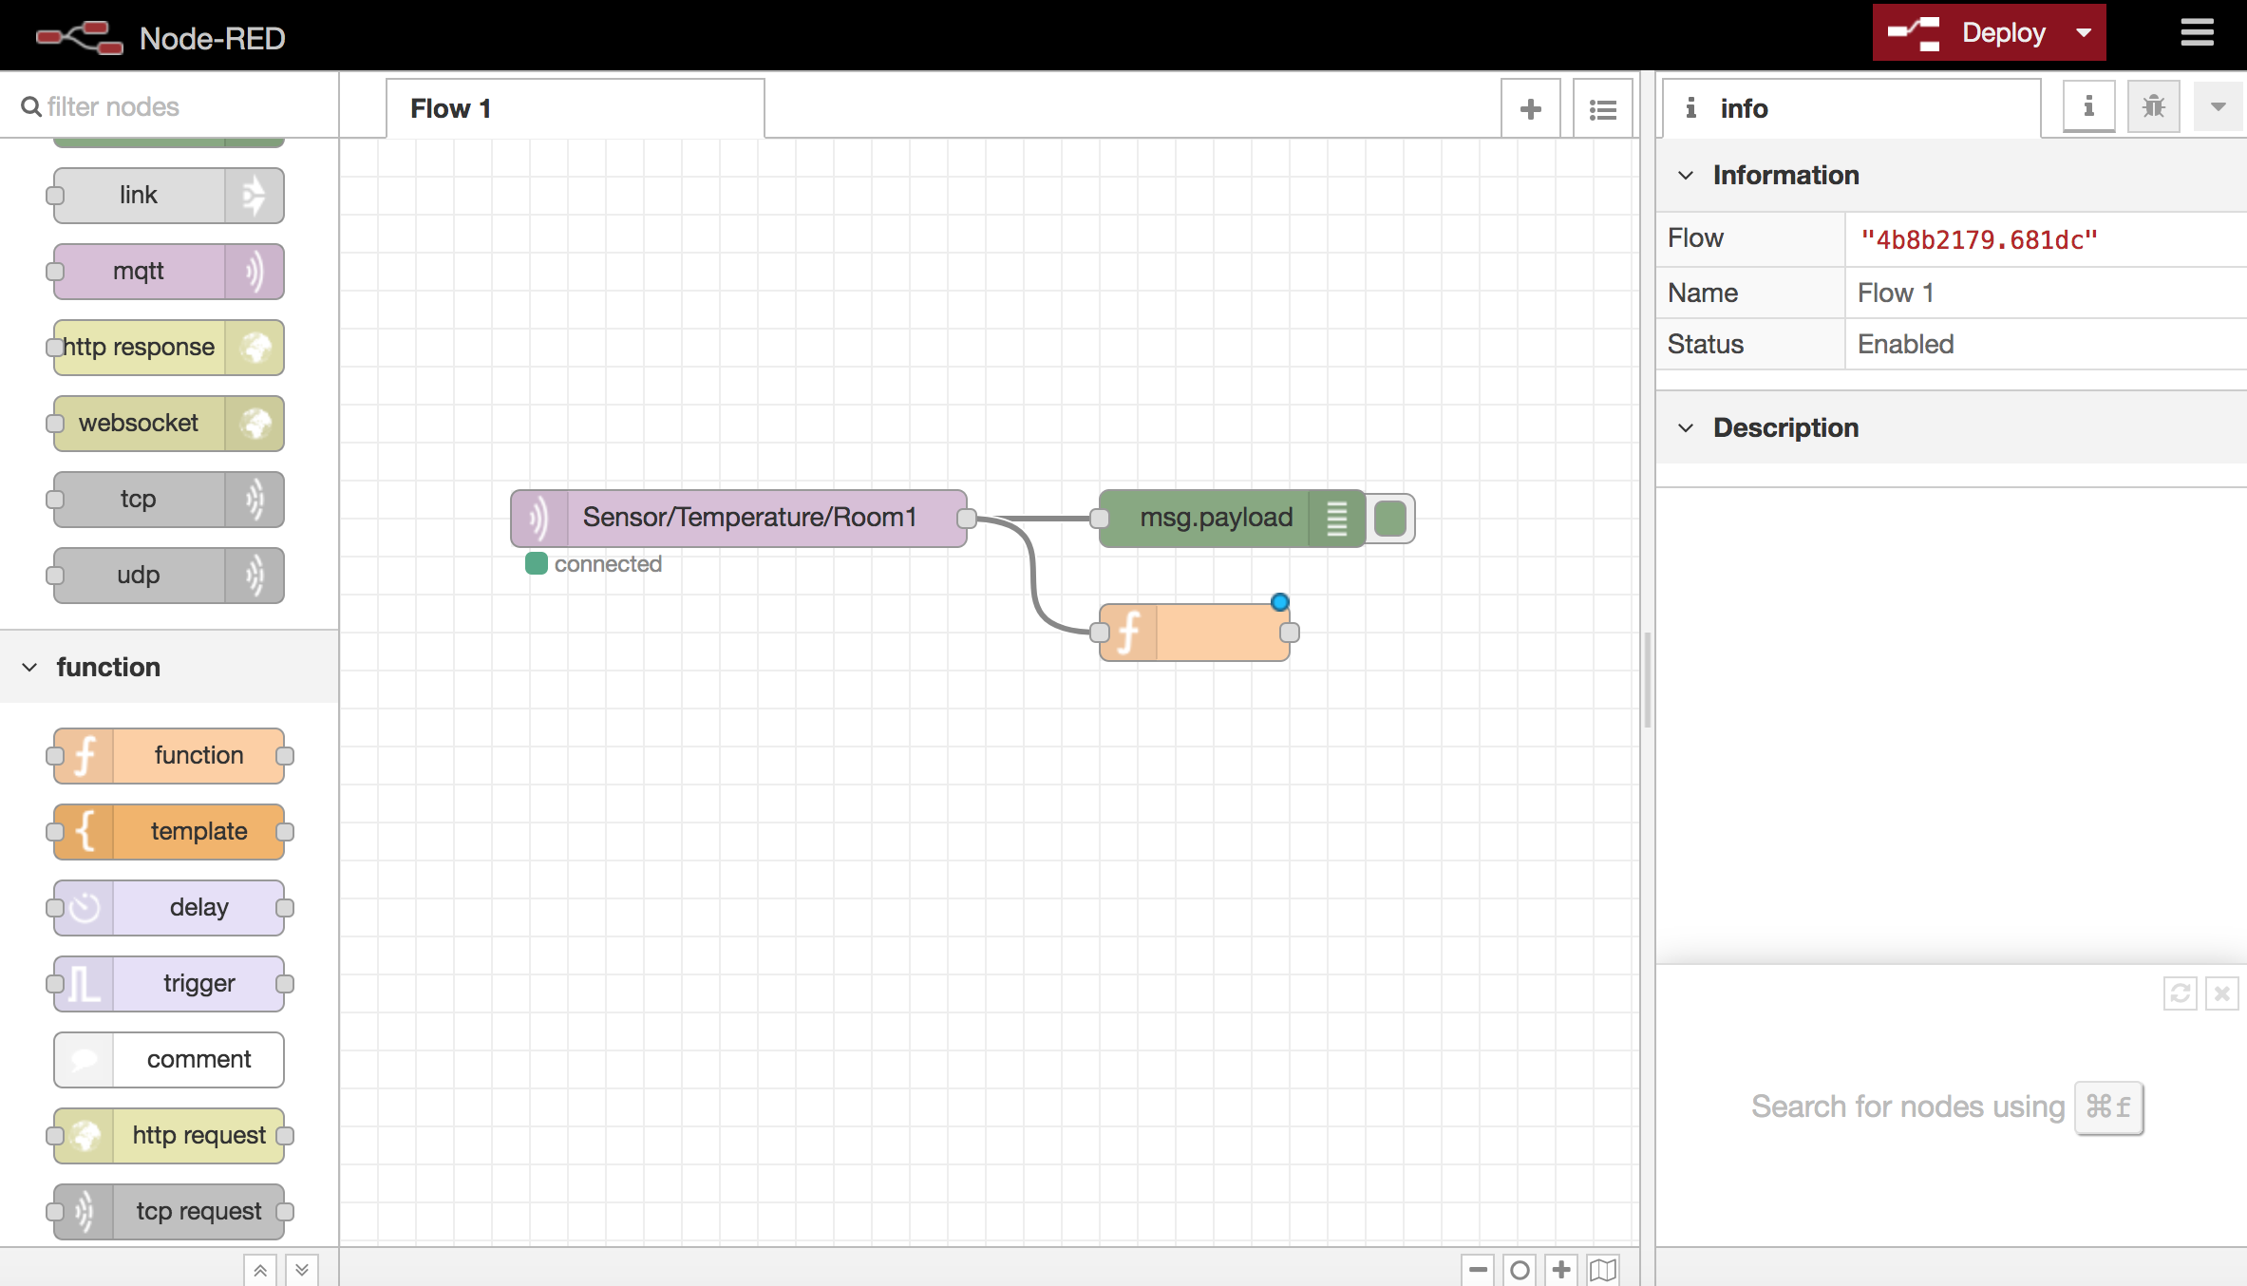Collapse all palette categories
The height and width of the screenshot is (1286, 2247).
coord(260,1270)
